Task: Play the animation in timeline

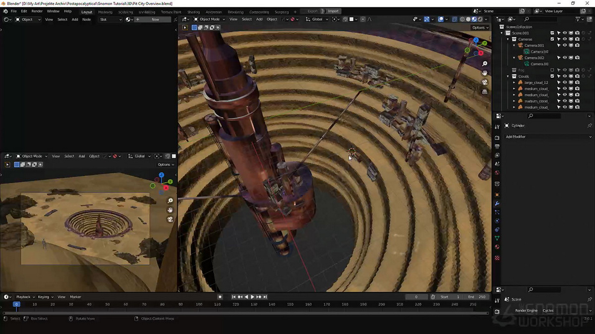Action: click(252, 297)
